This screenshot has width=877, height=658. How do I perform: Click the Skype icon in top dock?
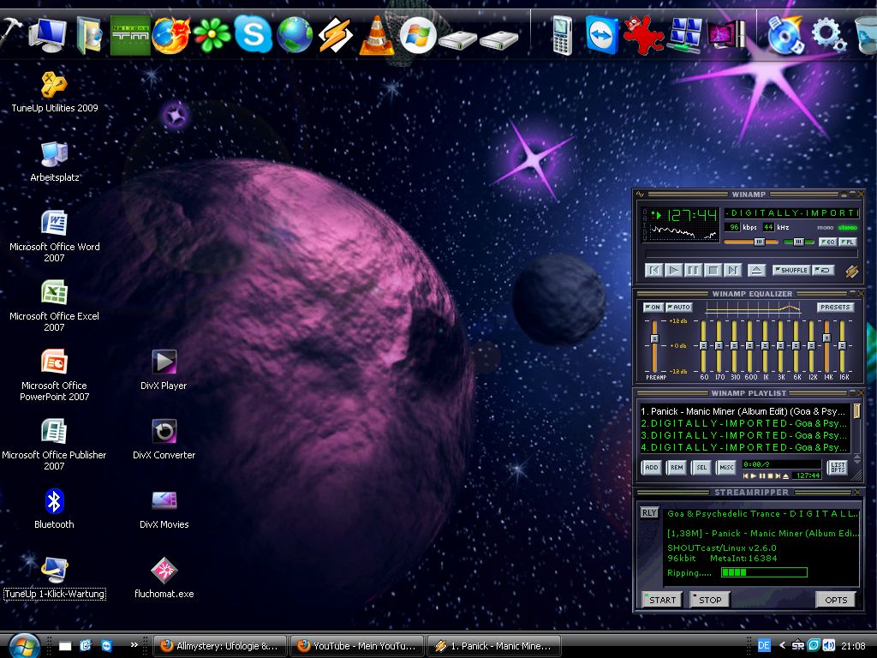click(254, 34)
